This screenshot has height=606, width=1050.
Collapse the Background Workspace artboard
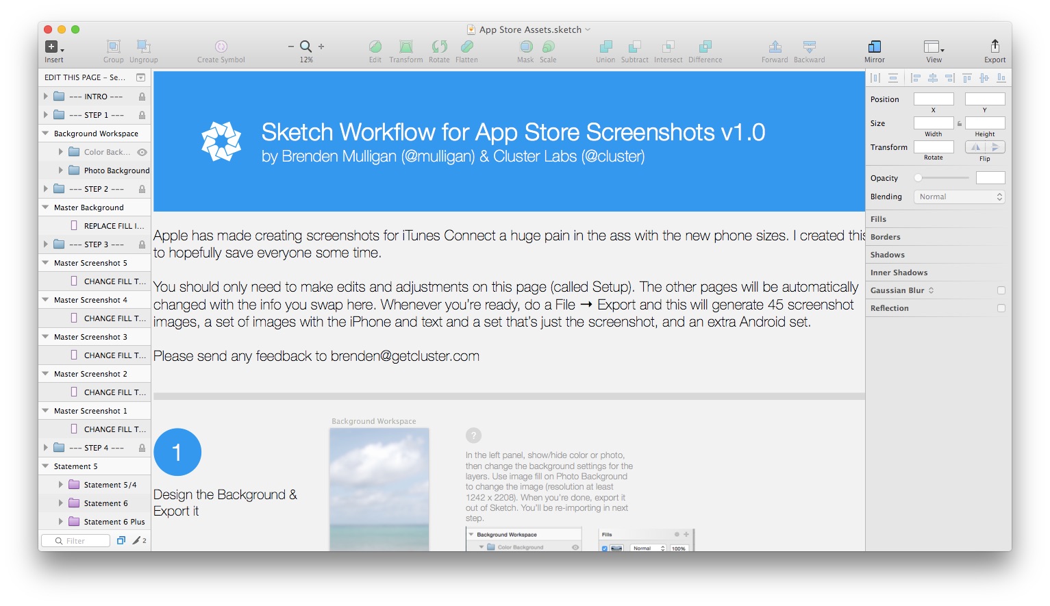(45, 134)
